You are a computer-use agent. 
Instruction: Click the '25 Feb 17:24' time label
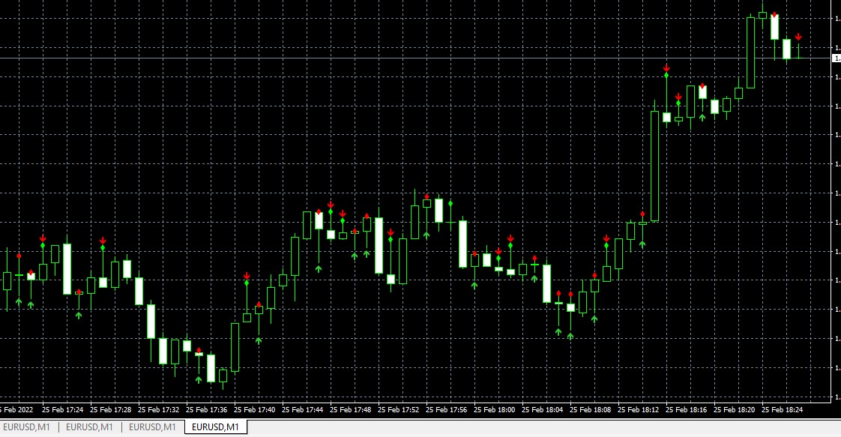(63, 410)
